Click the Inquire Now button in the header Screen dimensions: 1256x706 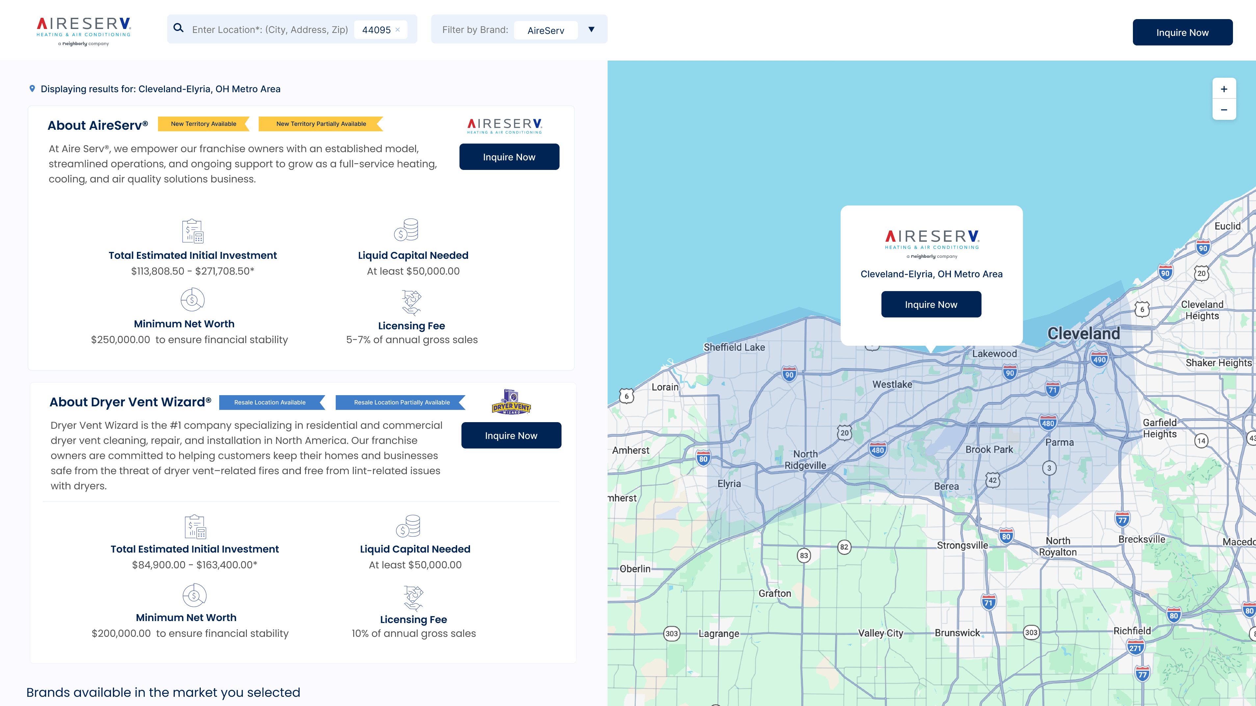1182,32
